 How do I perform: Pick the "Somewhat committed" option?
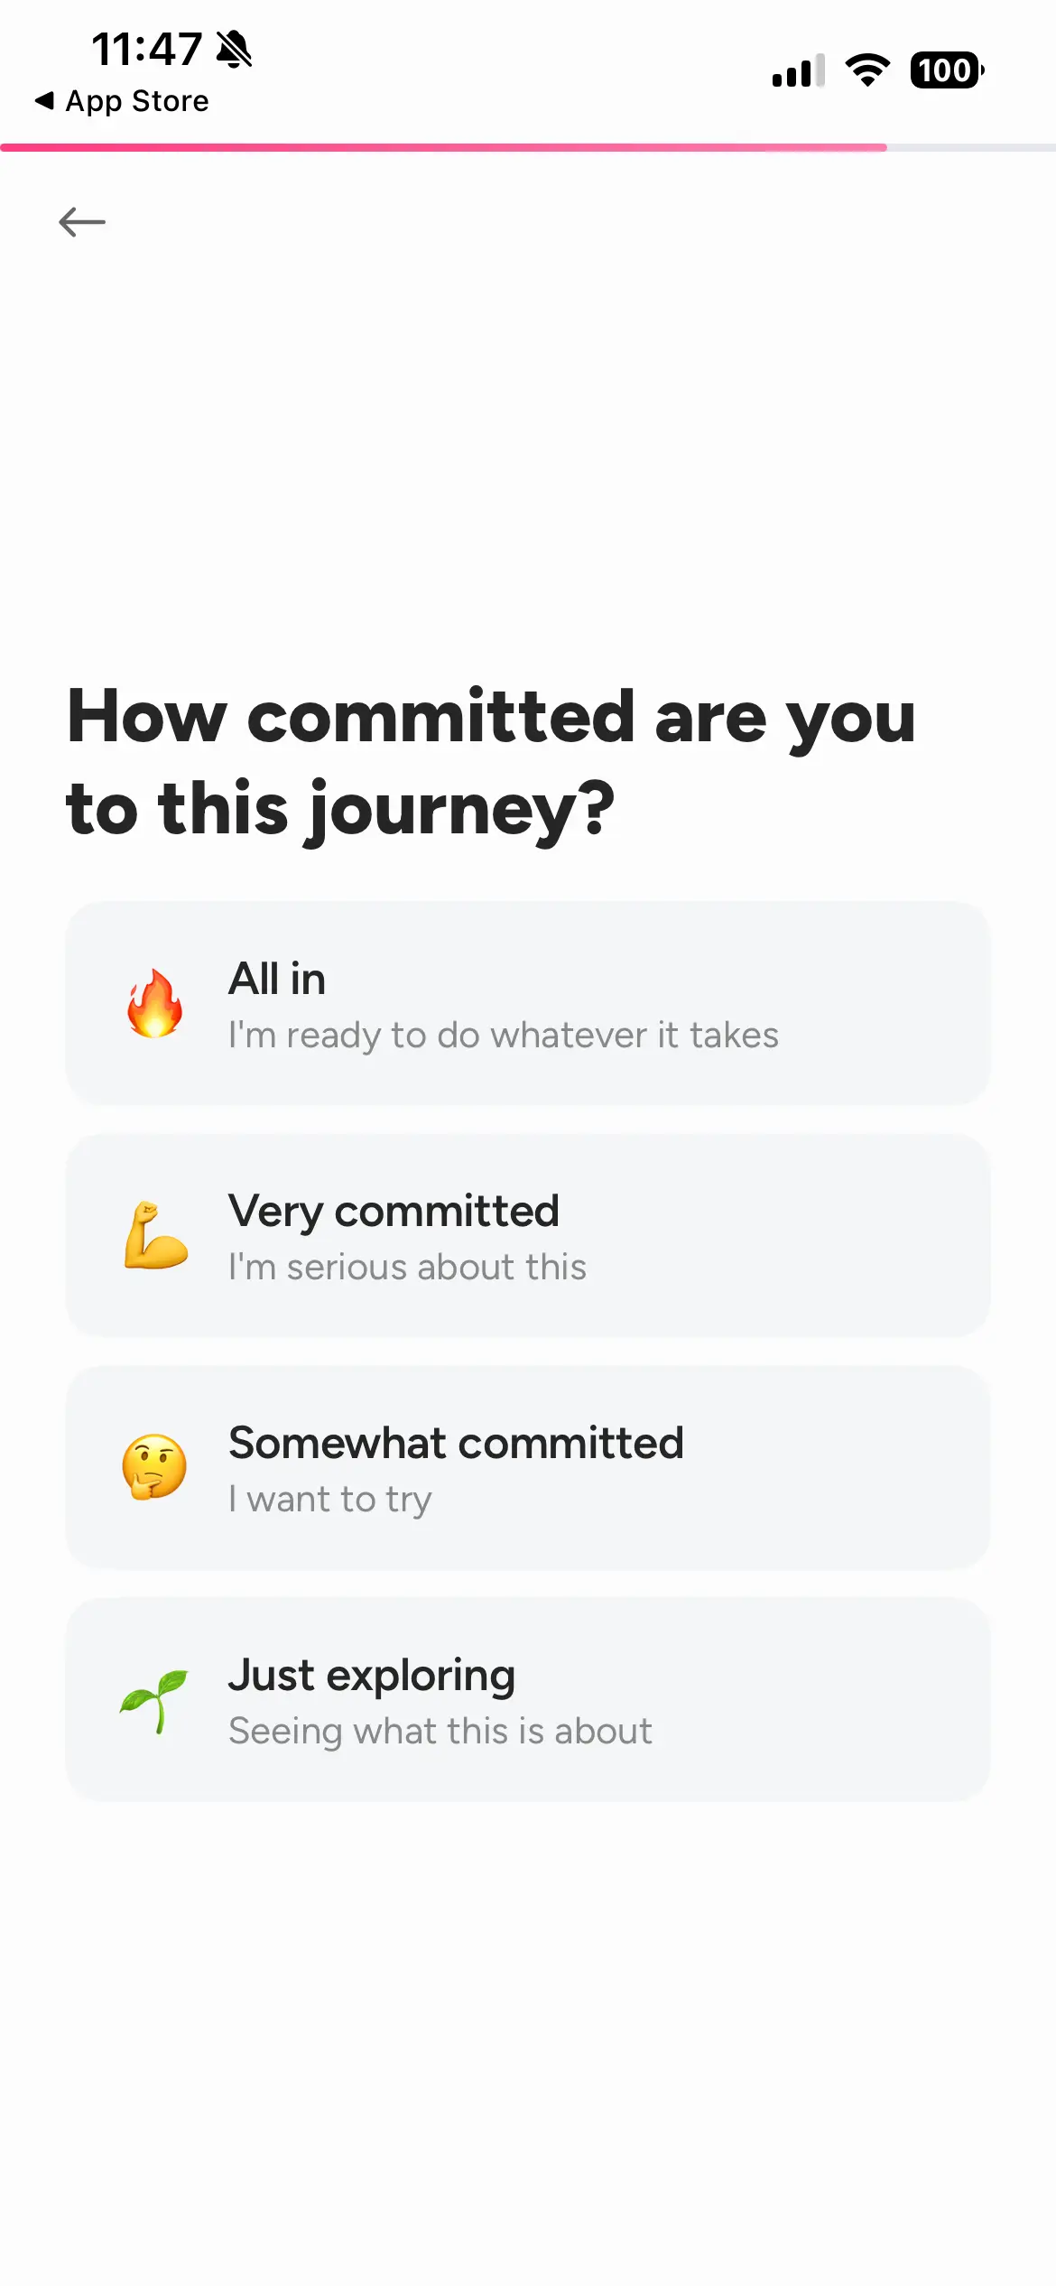tap(528, 1467)
